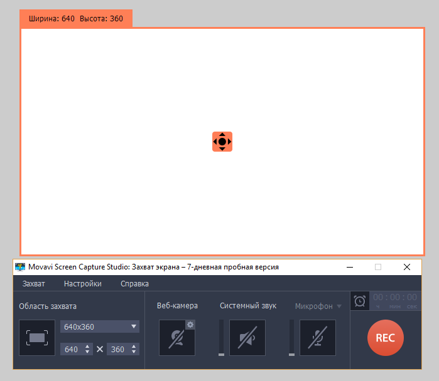Enable system sound recording
This screenshot has width=439, height=381.
pos(247,338)
